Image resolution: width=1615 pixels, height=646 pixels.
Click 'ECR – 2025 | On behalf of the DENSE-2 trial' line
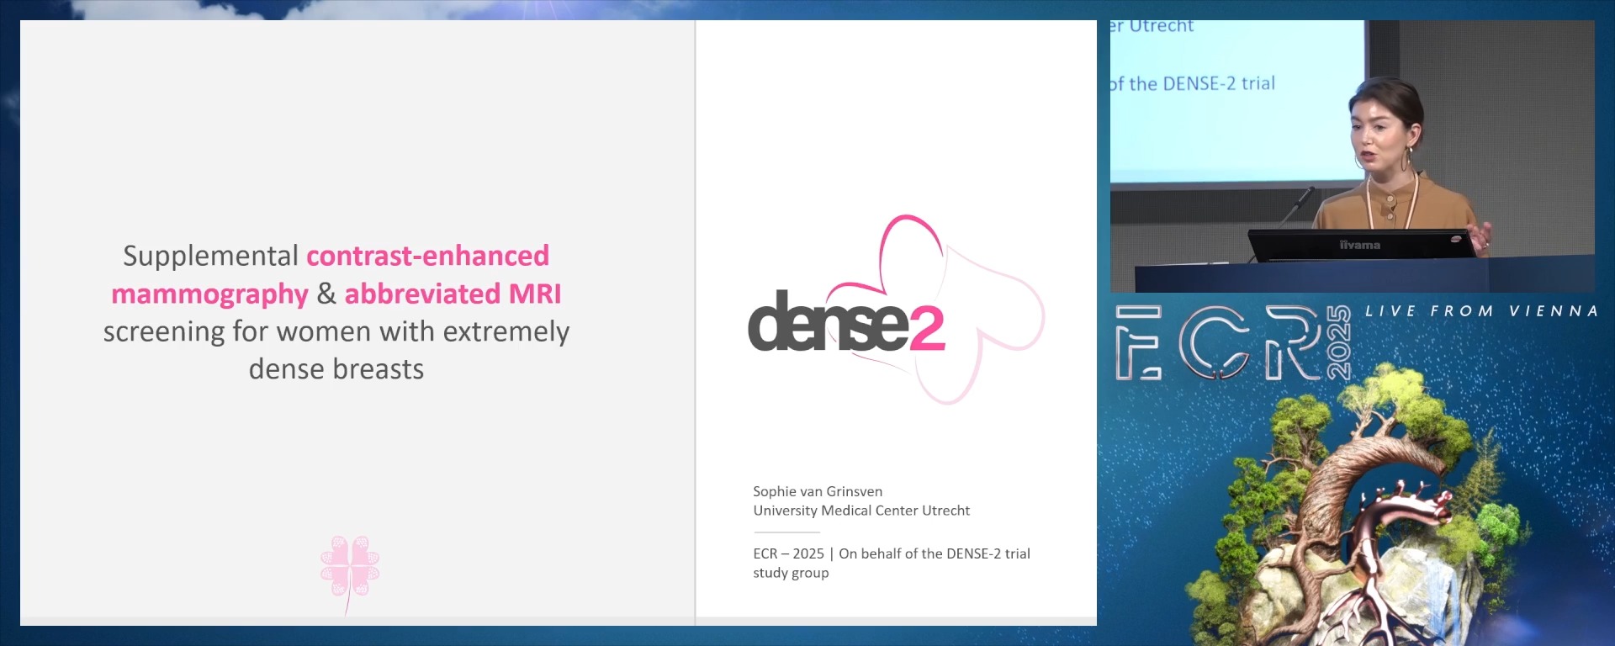[892, 553]
